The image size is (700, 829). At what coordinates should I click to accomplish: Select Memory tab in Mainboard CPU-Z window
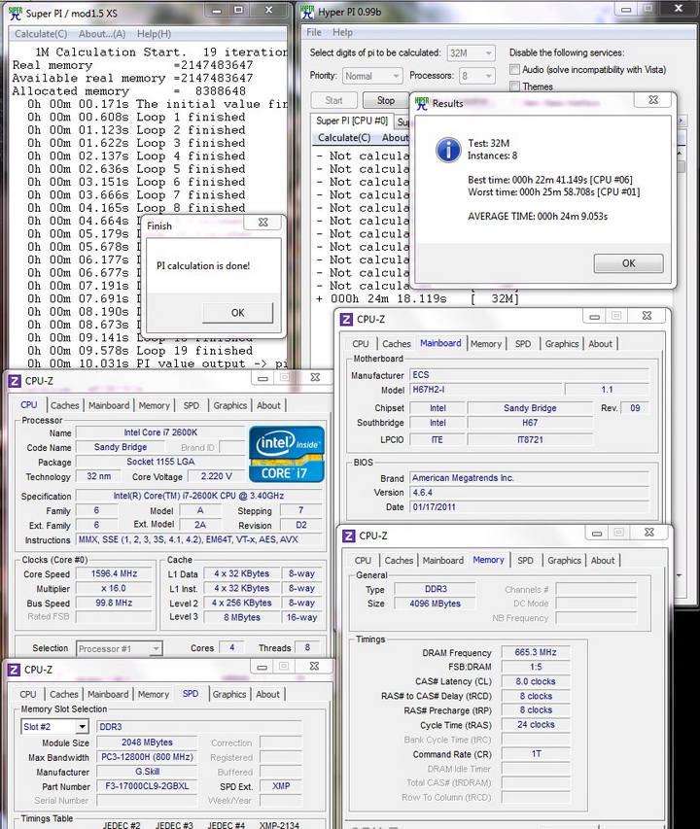(486, 344)
